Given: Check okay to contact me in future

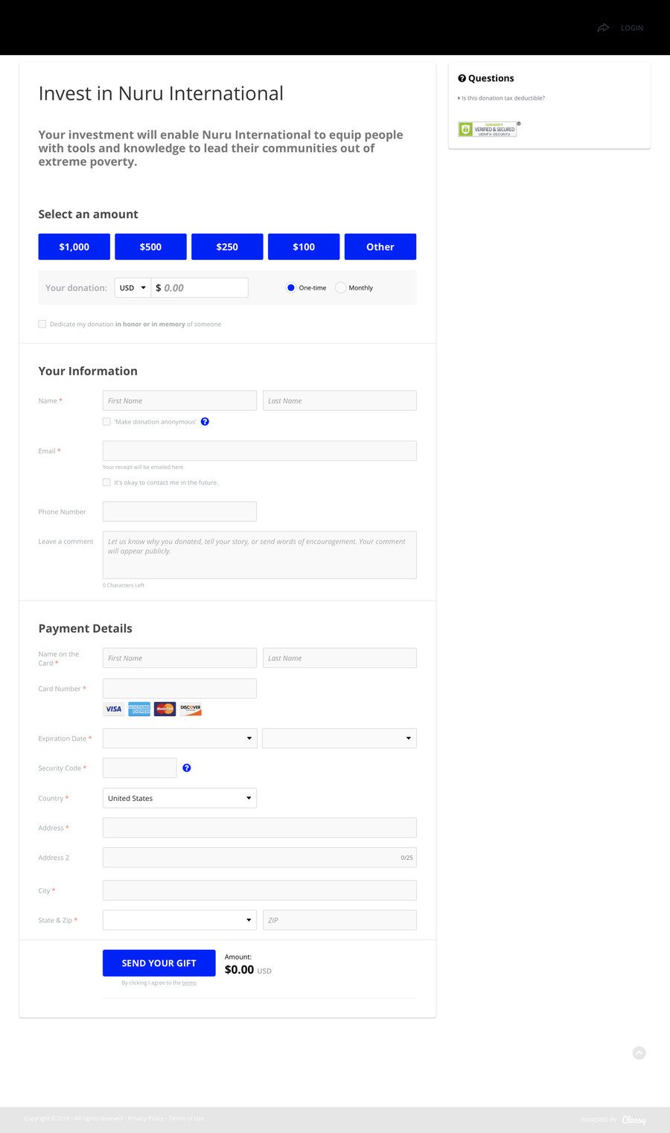Looking at the screenshot, I should (106, 482).
